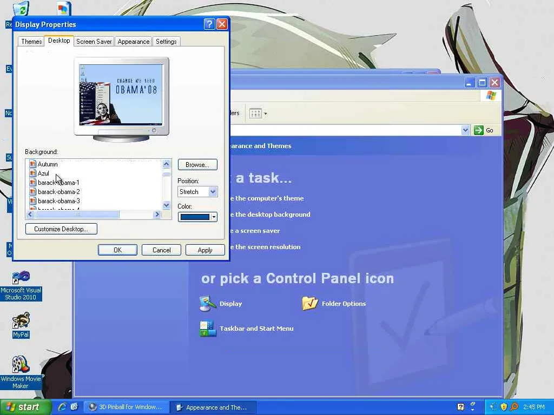The image size is (554, 415).
Task: Open the Views dropdown in Control Panel toolbar
Action: (258, 113)
